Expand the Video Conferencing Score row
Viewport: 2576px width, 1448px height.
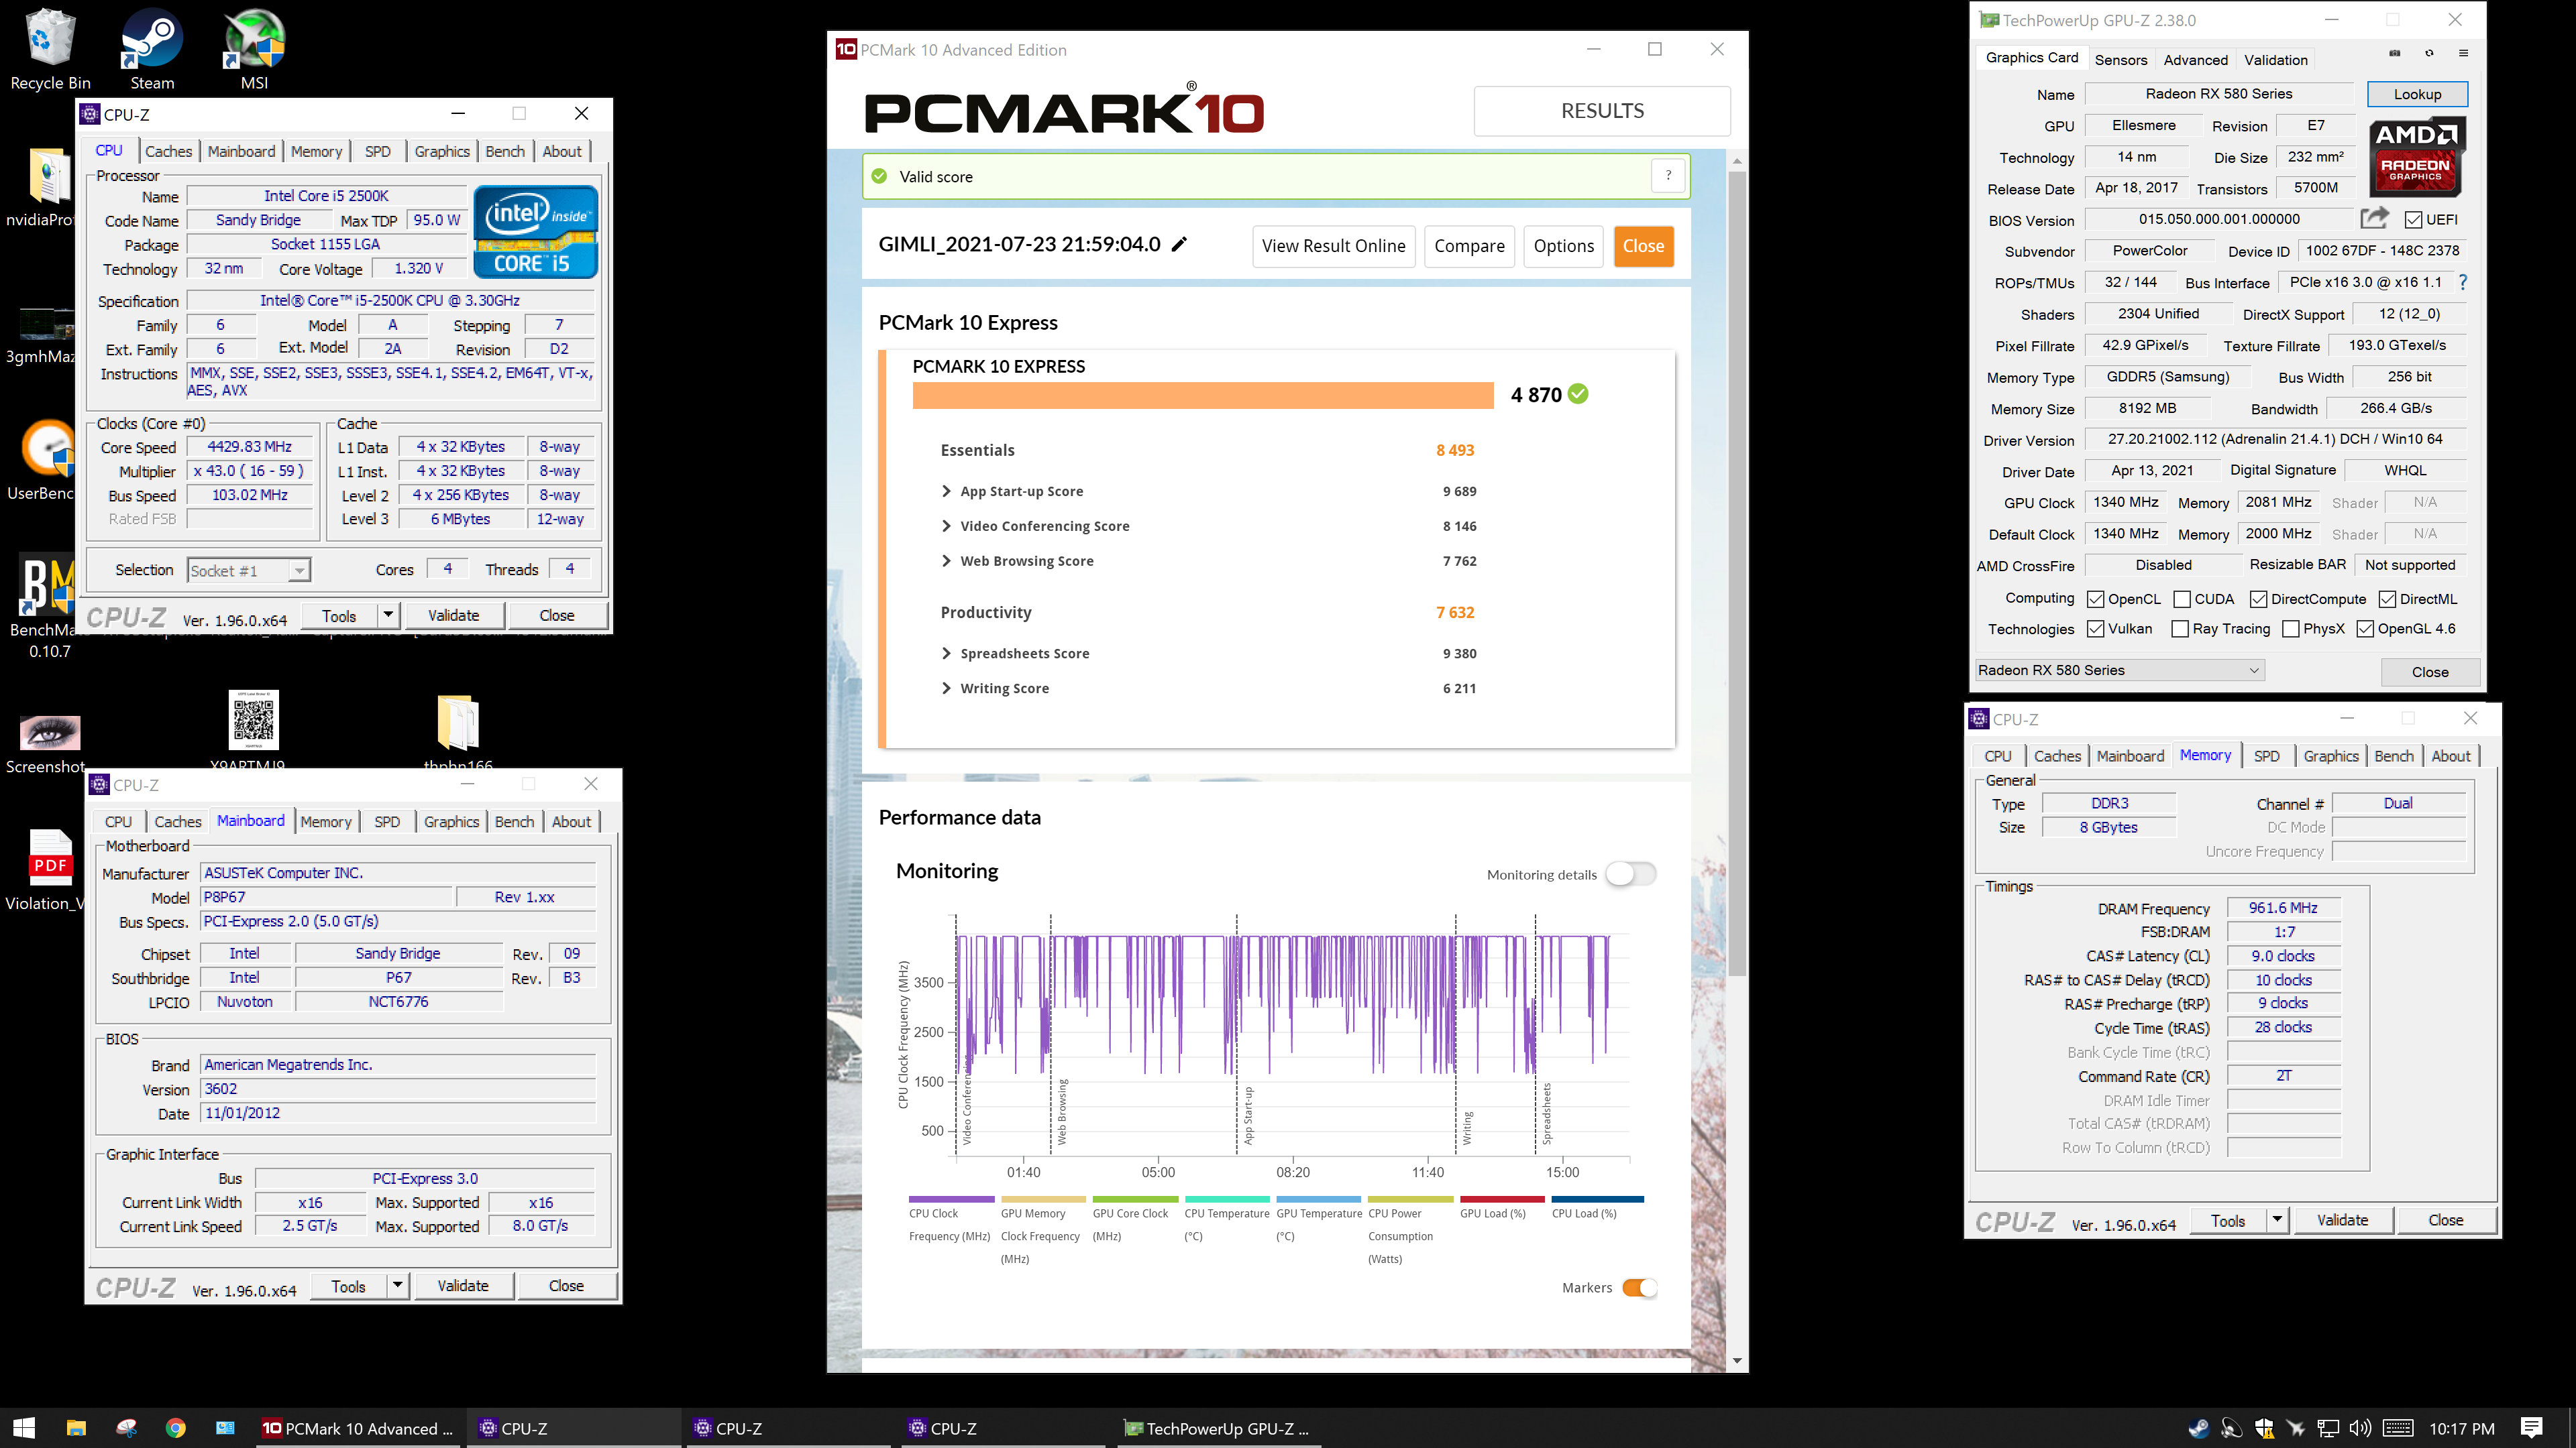946,526
